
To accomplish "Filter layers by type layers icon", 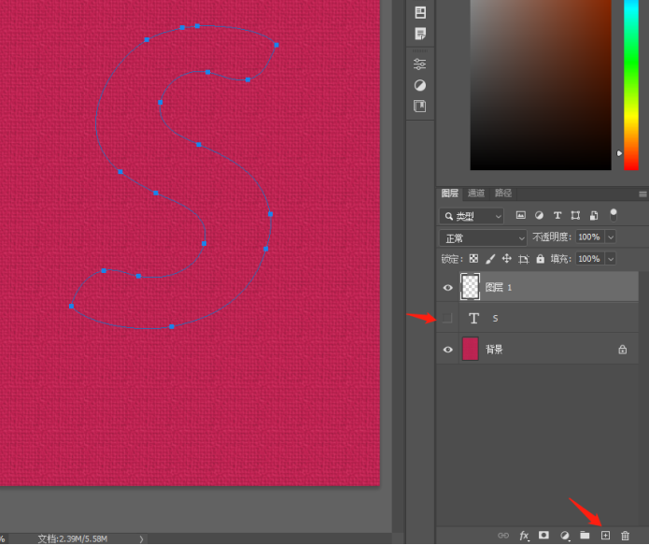I will [557, 215].
